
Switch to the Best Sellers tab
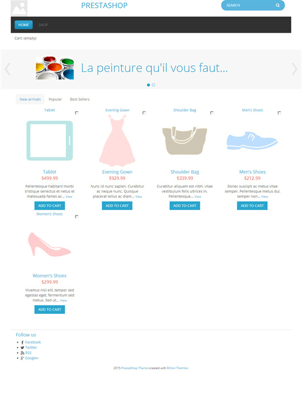tap(80, 99)
